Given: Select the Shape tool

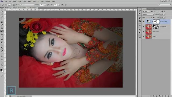Looking at the screenshot, I should click(2, 59).
